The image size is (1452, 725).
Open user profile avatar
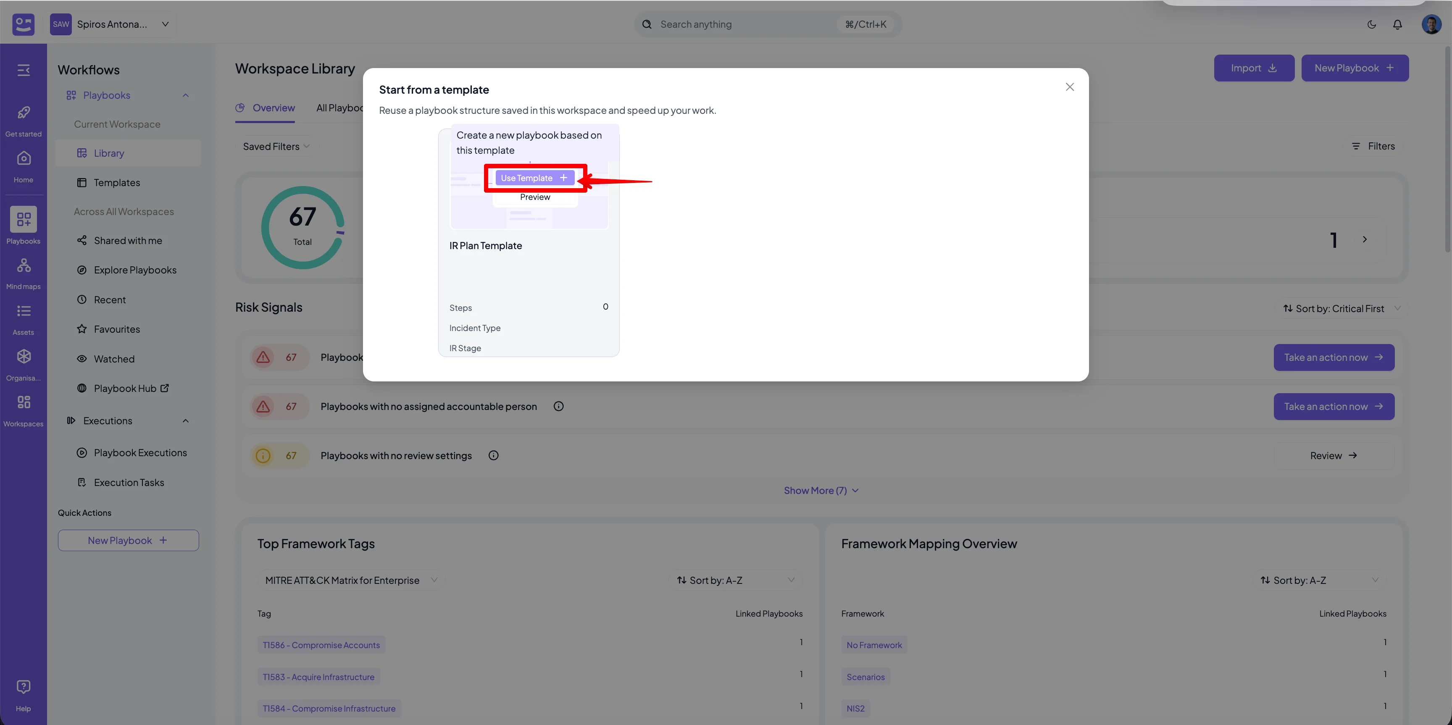(1431, 24)
